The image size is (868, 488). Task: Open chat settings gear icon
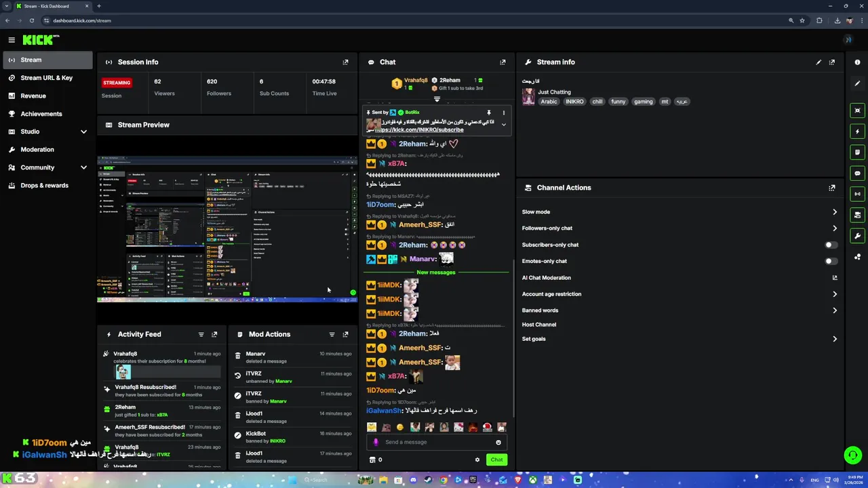pyautogui.click(x=477, y=460)
